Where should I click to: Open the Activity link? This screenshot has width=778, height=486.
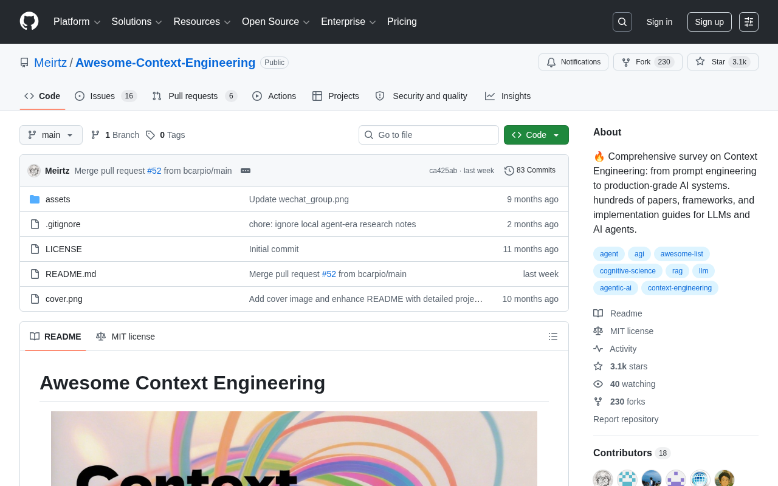[615, 349]
